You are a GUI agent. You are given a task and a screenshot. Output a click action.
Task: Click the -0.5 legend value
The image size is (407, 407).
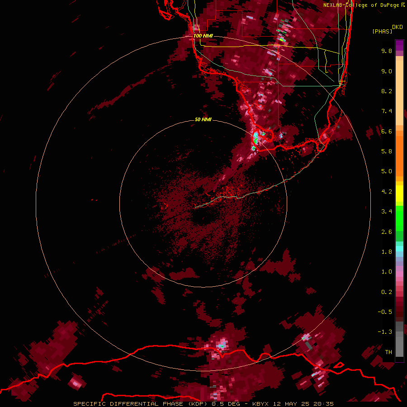click(385, 312)
